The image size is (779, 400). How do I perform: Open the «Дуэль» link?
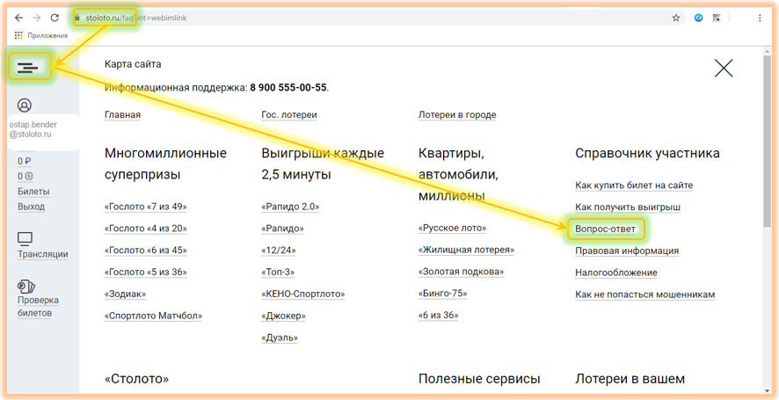[x=280, y=338]
